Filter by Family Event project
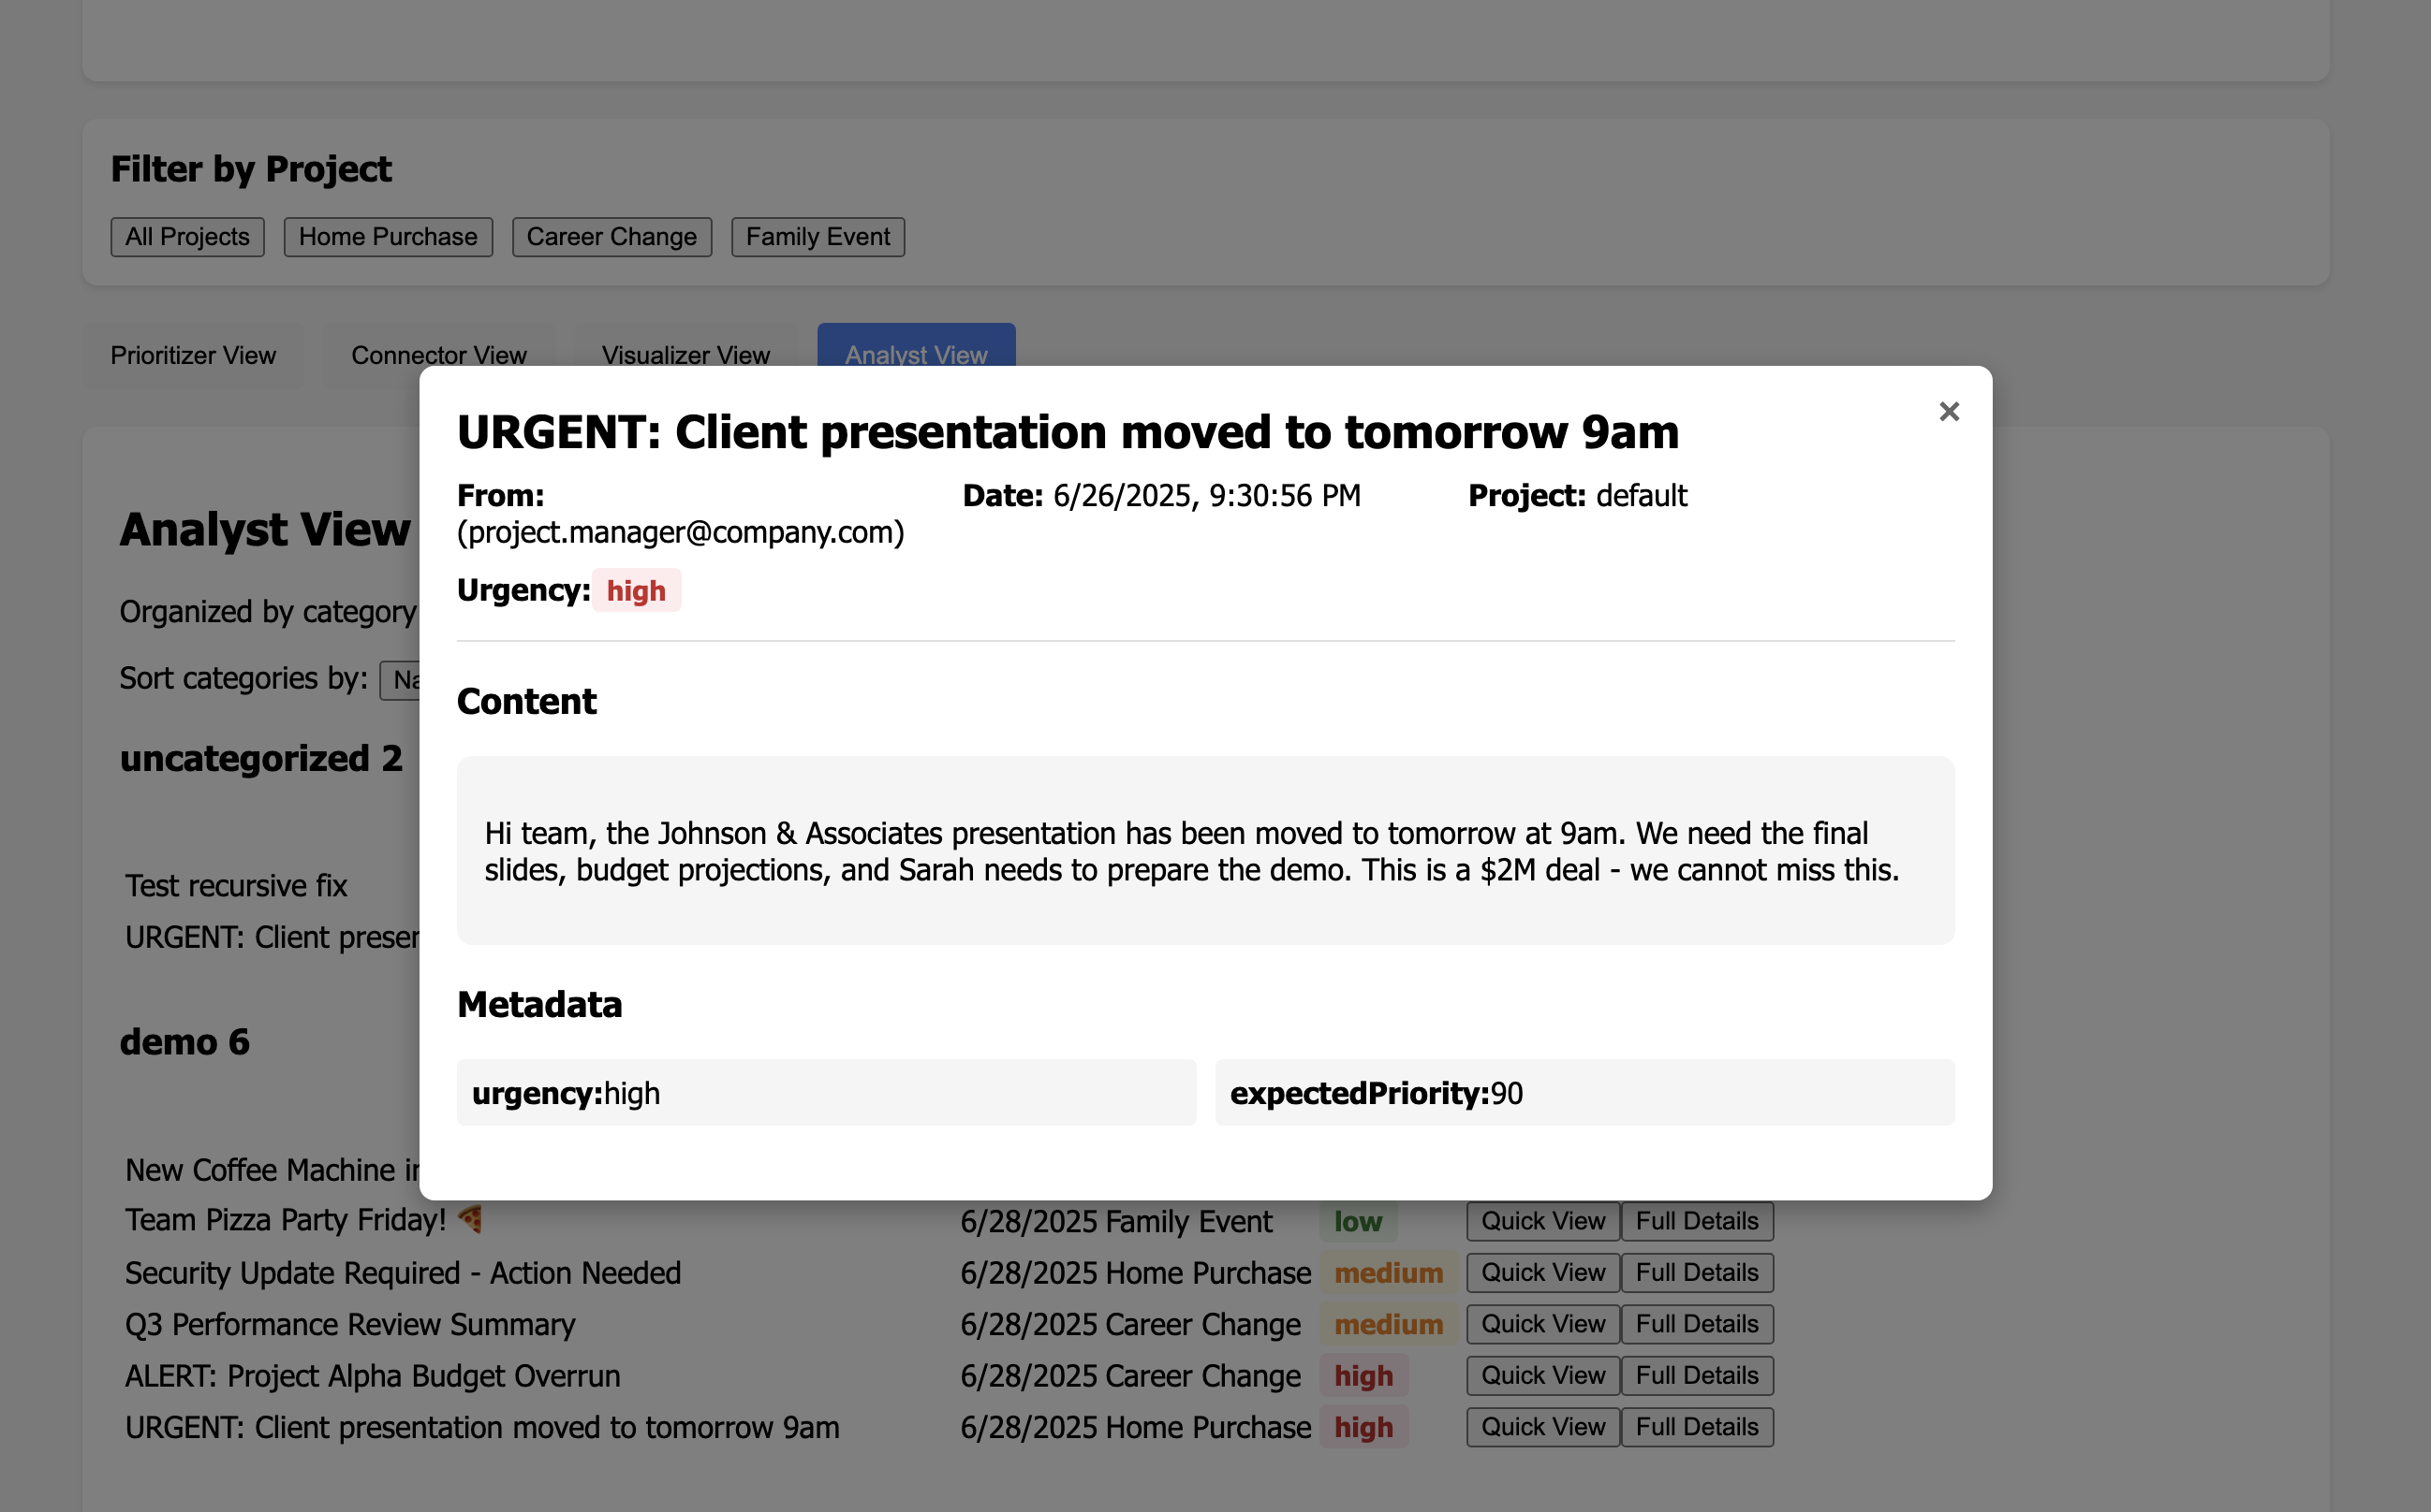2431x1512 pixels. (817, 237)
